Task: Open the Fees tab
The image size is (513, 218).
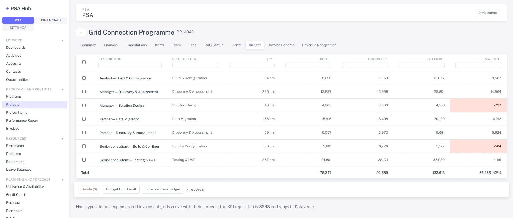Action: click(192, 45)
